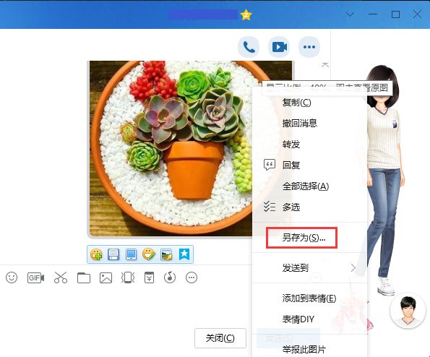This screenshot has width=430, height=357.
Task: Open the GIF sticker picker
Action: click(x=35, y=278)
